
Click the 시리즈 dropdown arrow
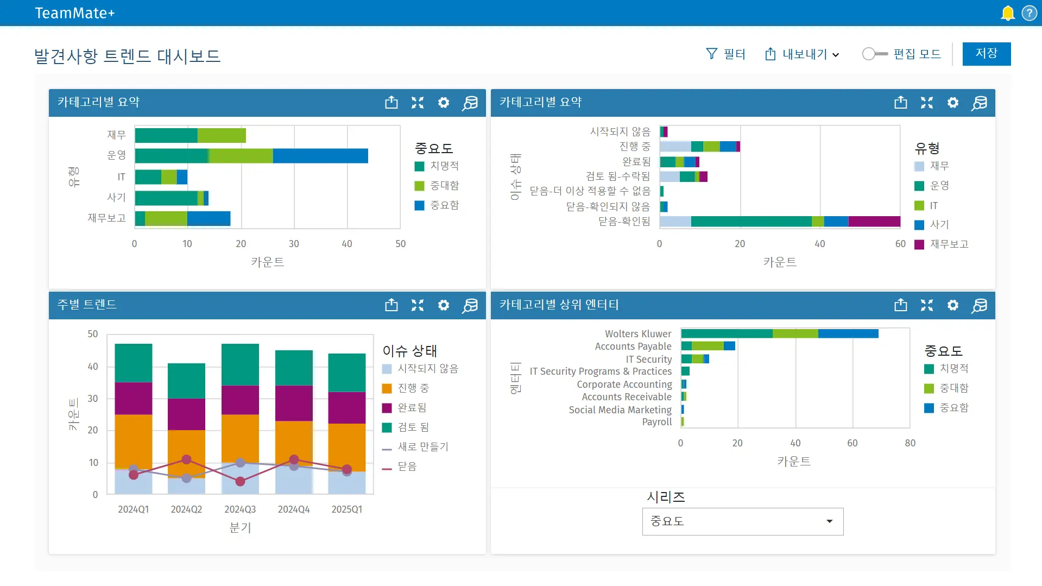829,521
